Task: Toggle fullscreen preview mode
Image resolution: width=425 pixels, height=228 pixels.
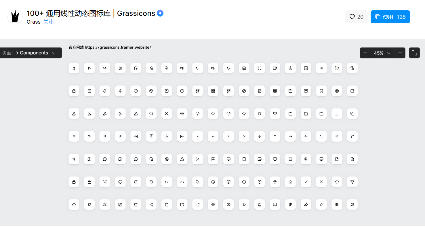Action: pyautogui.click(x=414, y=53)
